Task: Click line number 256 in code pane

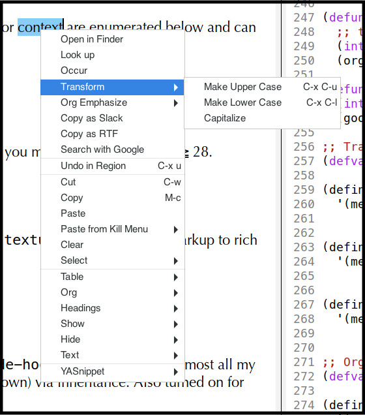Action: (x=304, y=147)
